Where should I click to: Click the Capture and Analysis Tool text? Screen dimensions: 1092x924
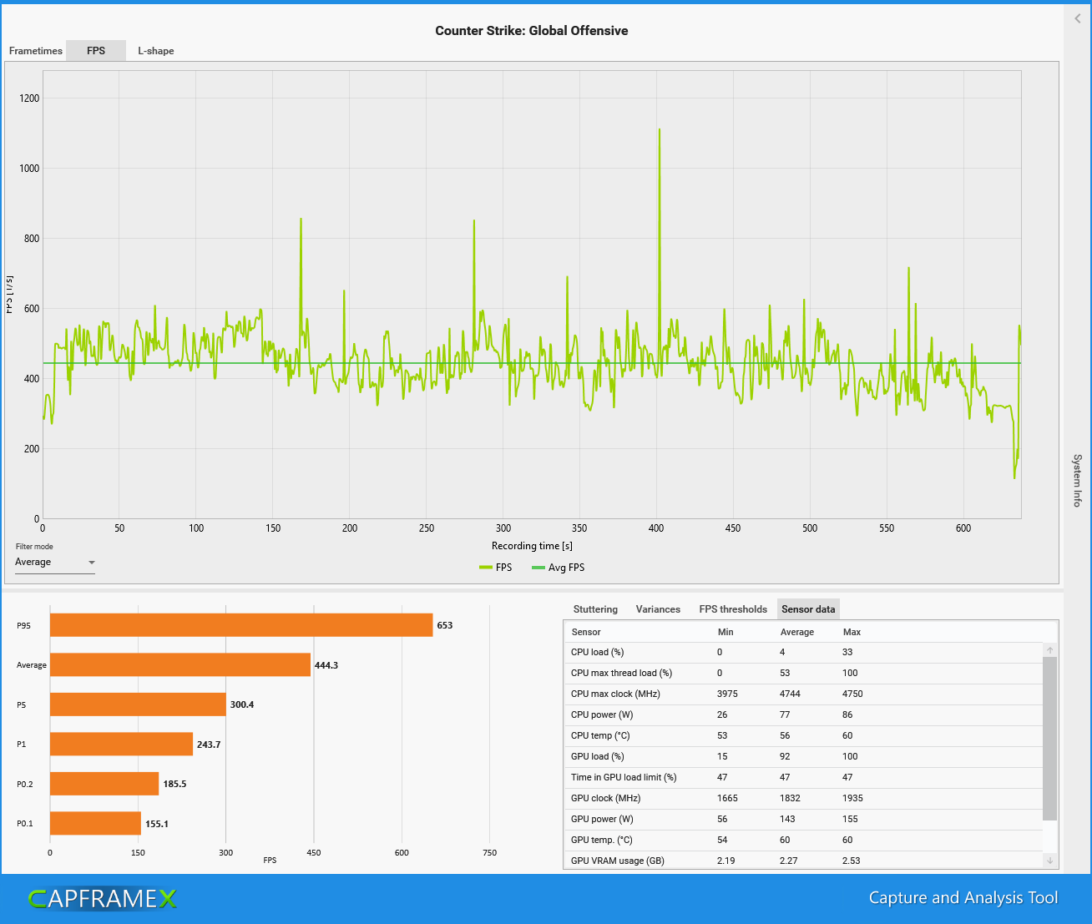pos(963,898)
